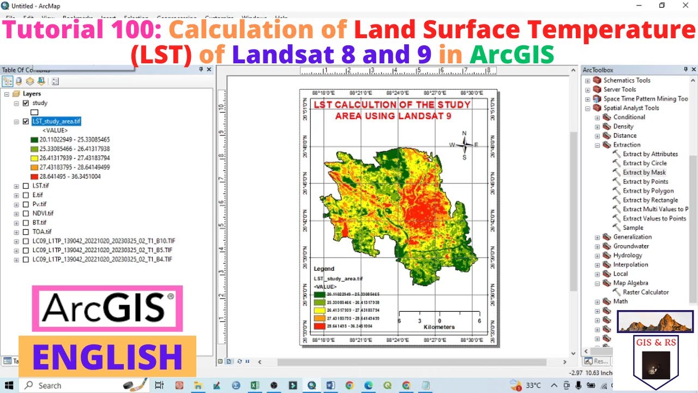Click the red 28.64-36.35 swatch

(x=34, y=177)
